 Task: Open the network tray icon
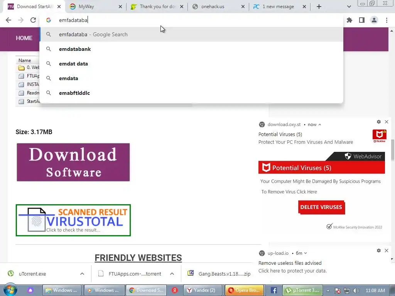tap(347, 291)
